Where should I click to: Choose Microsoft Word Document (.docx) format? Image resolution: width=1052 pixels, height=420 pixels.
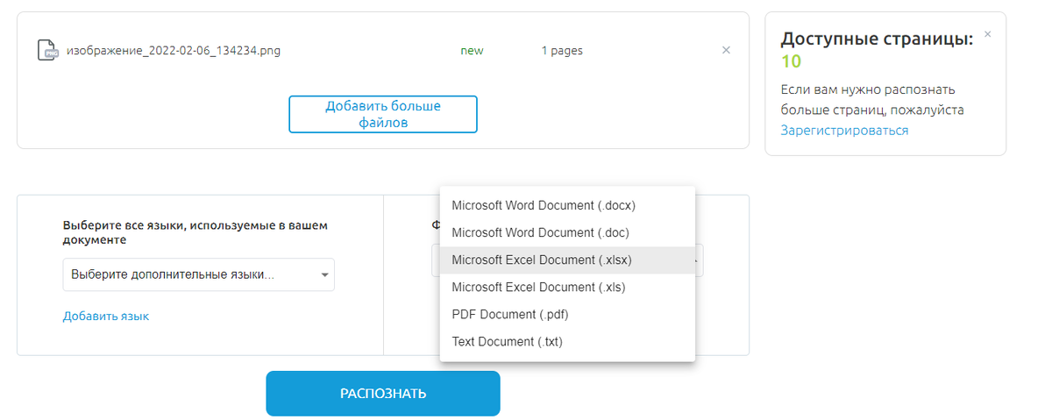(x=567, y=205)
